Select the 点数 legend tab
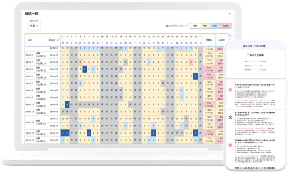 click(x=195, y=26)
